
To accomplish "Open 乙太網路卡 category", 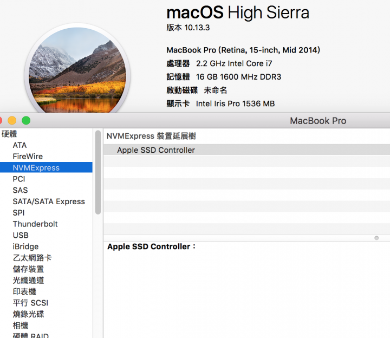I will click(32, 258).
